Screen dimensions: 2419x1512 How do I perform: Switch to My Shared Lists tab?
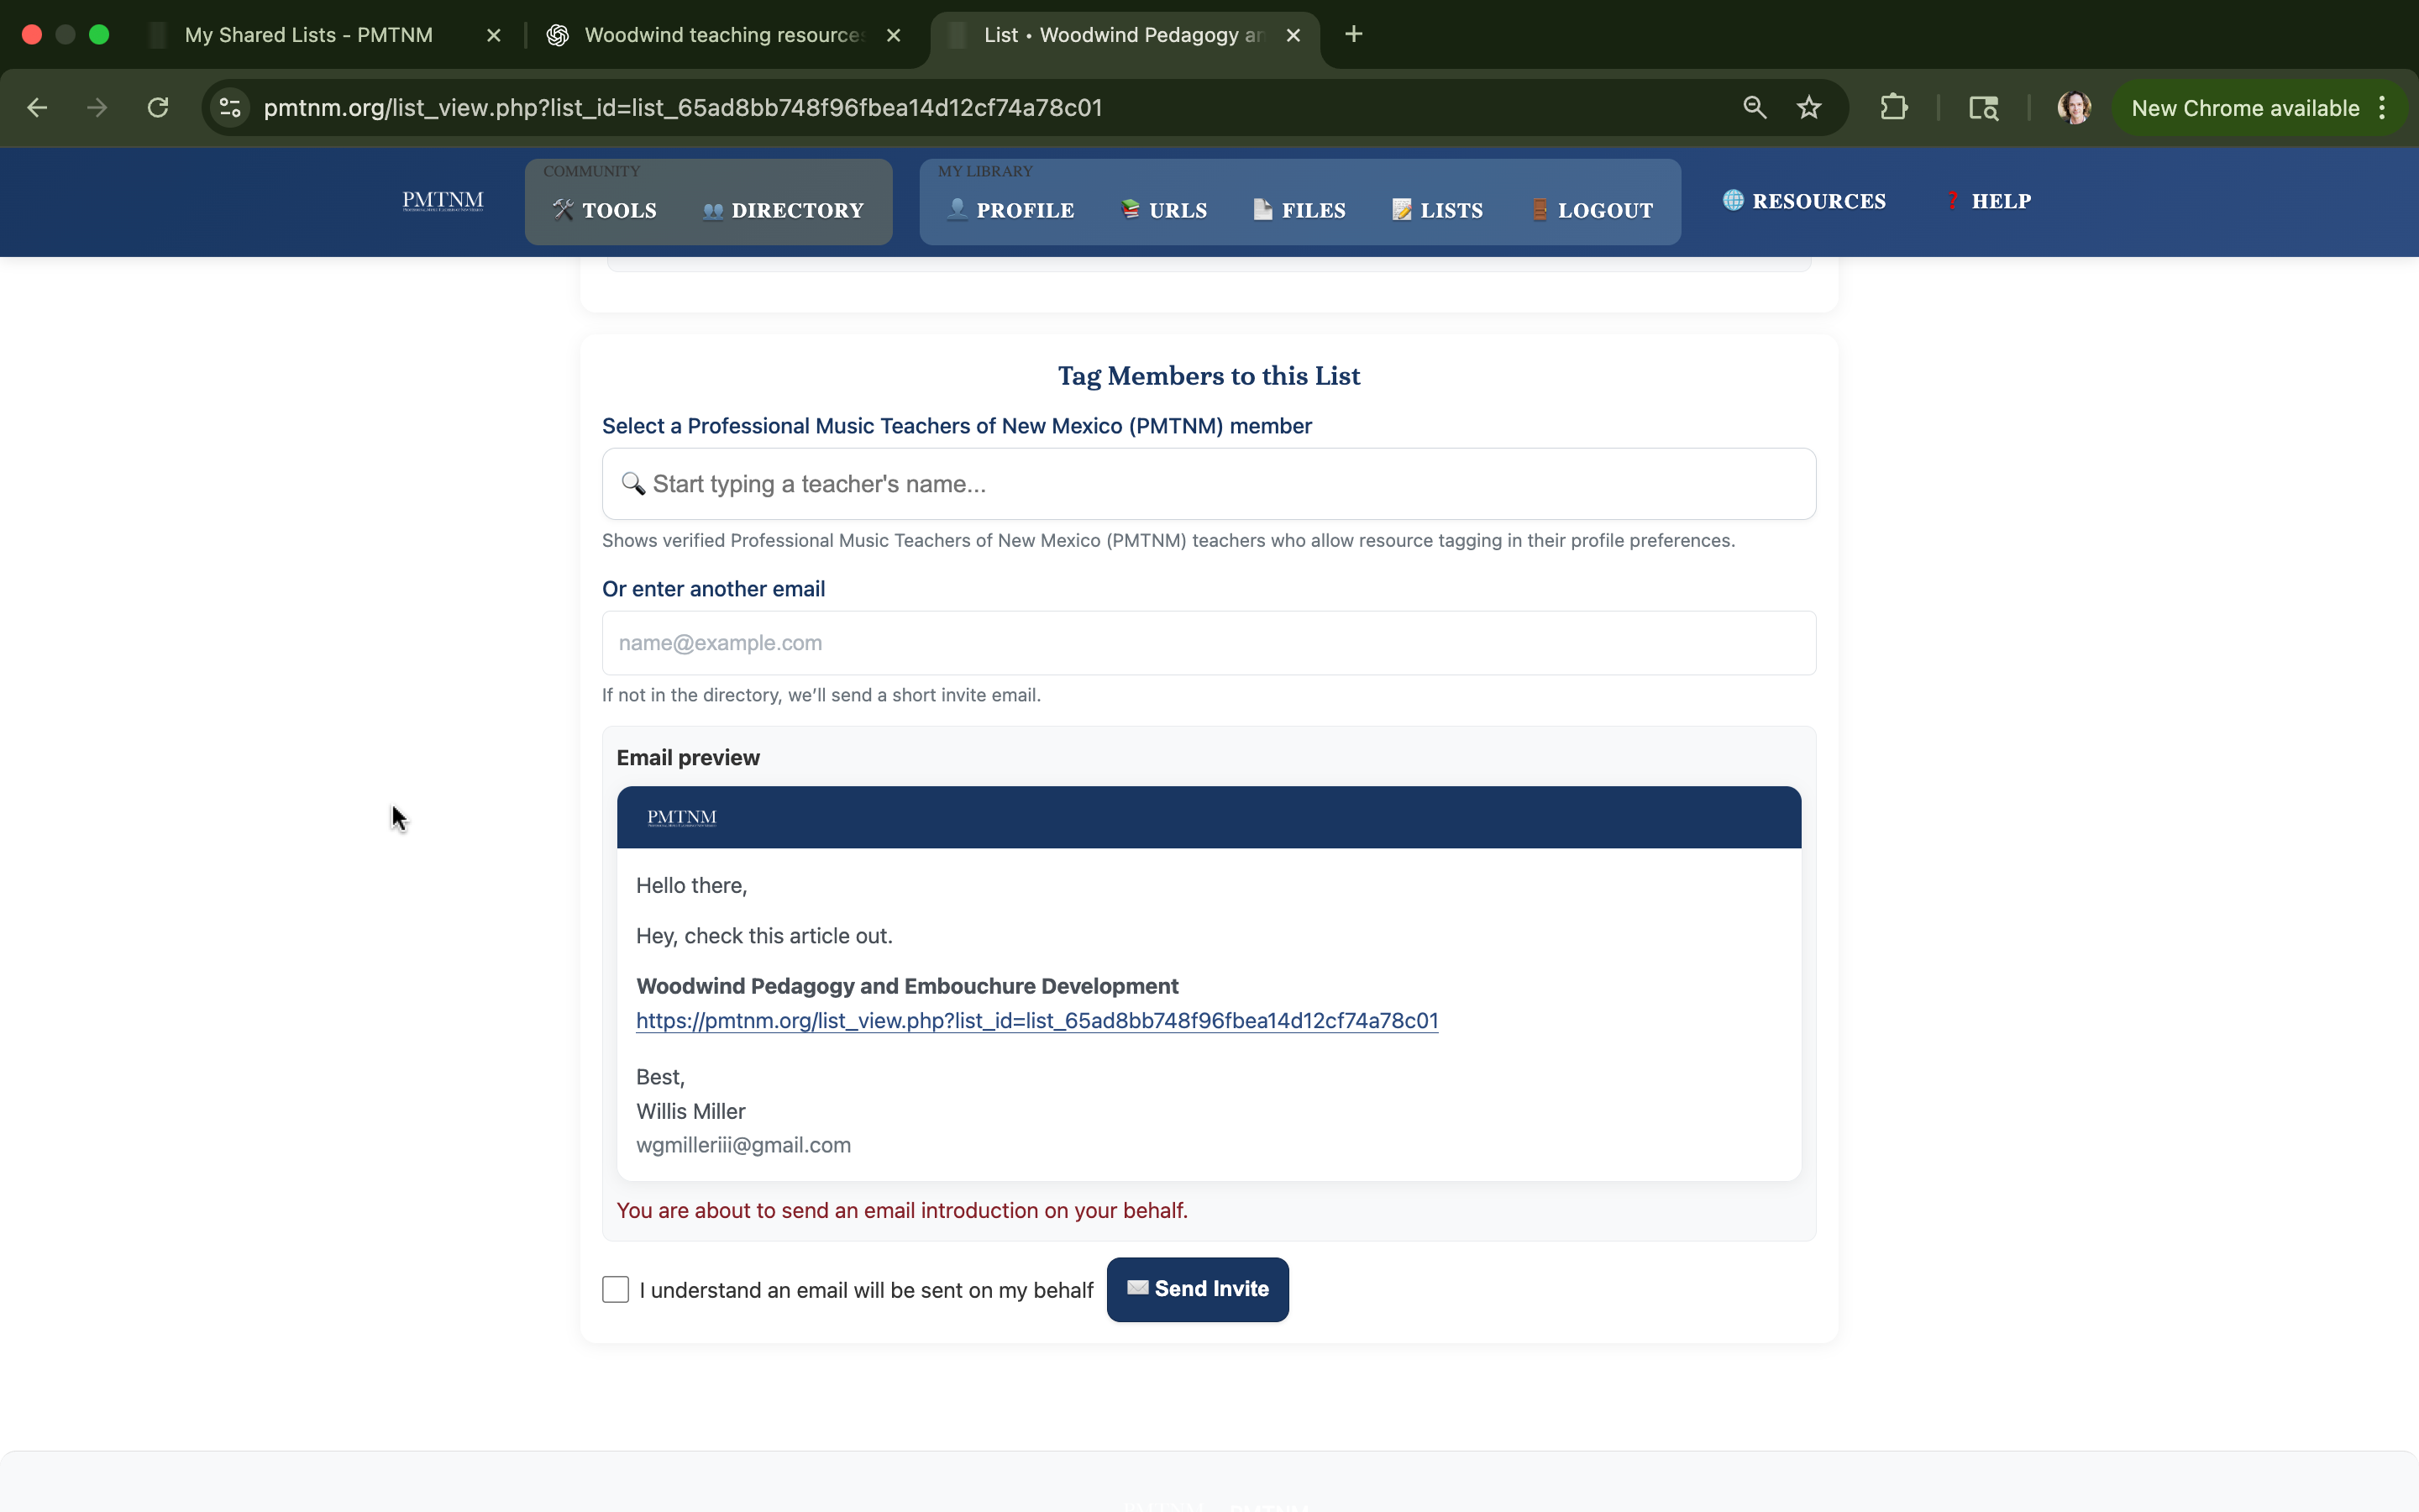(309, 35)
